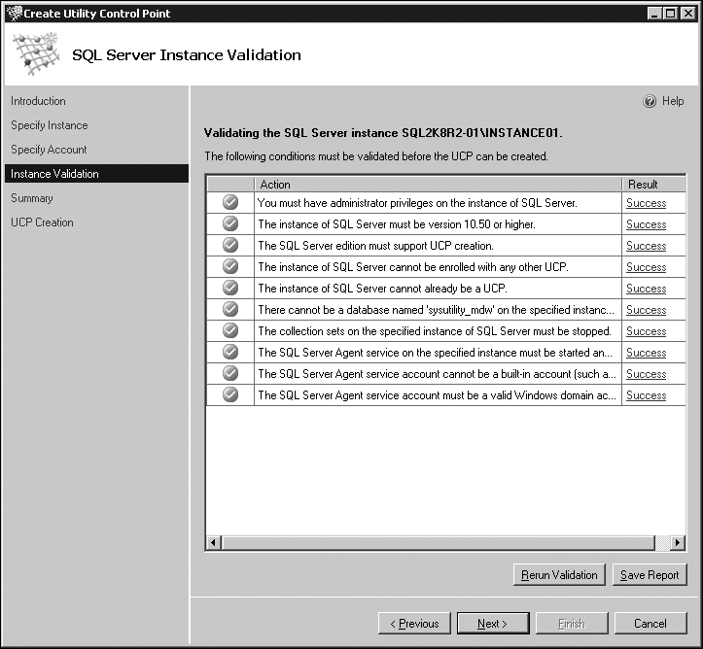Go back with the Previous button
Viewport: 703px width, 649px height.
click(414, 624)
